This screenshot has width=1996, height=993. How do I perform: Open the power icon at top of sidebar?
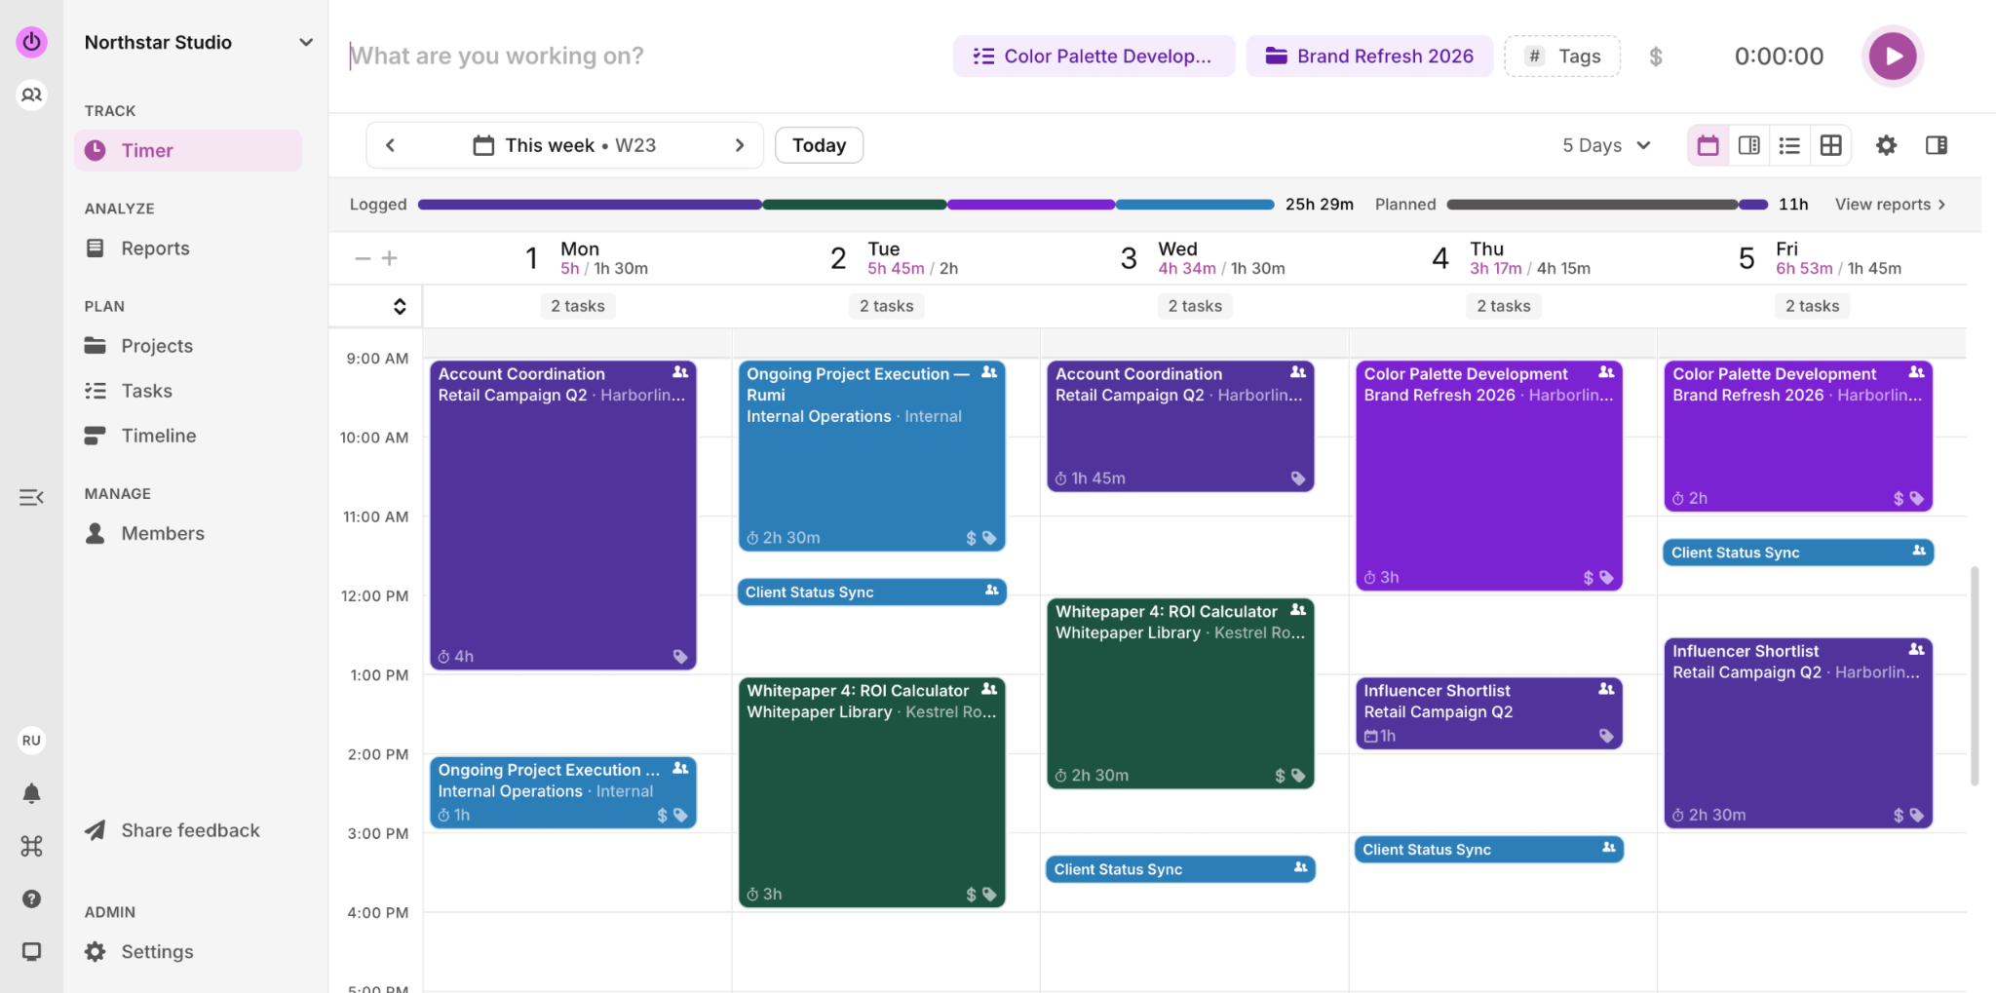pos(31,42)
